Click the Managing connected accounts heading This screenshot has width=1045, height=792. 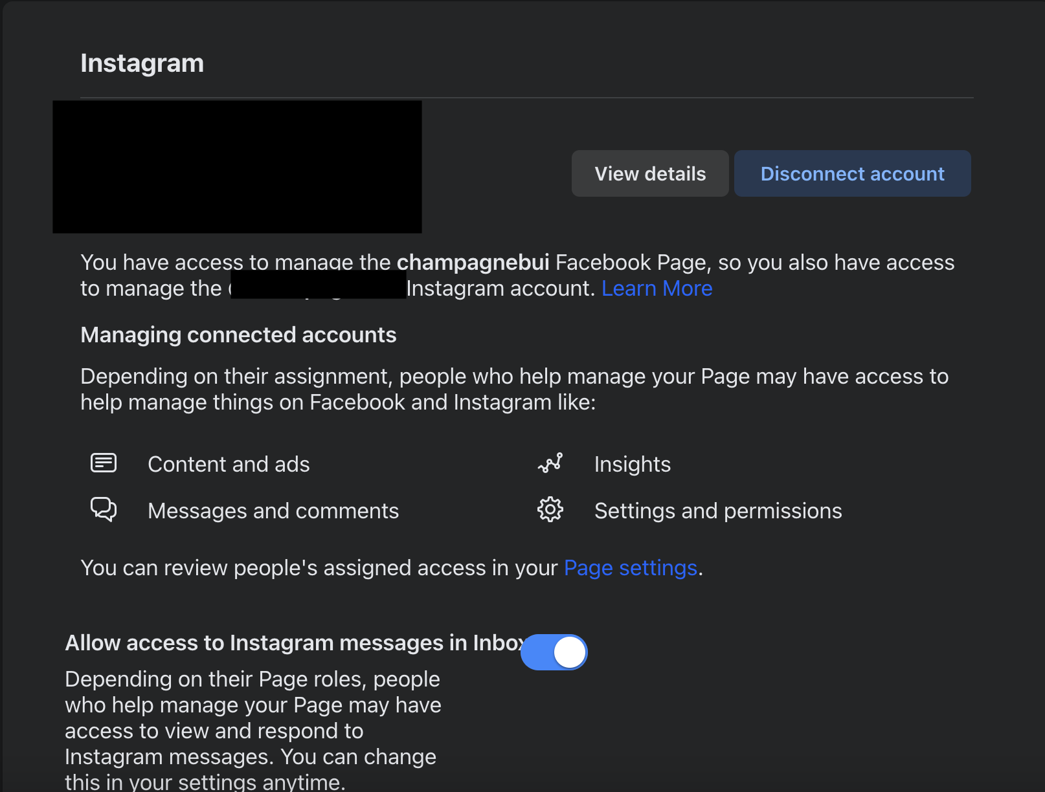pos(238,335)
